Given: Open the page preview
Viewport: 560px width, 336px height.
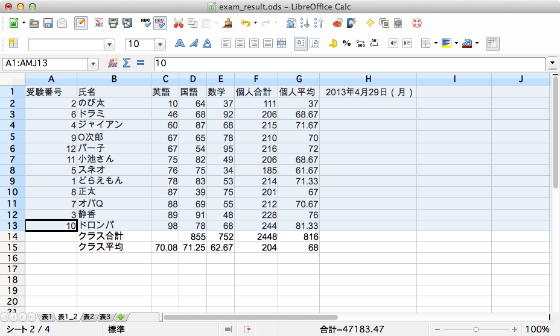Looking at the screenshot, I should click(127, 23).
